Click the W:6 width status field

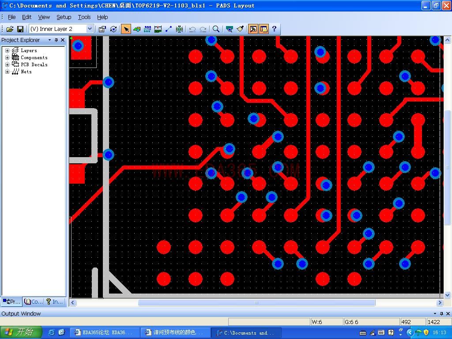point(327,322)
